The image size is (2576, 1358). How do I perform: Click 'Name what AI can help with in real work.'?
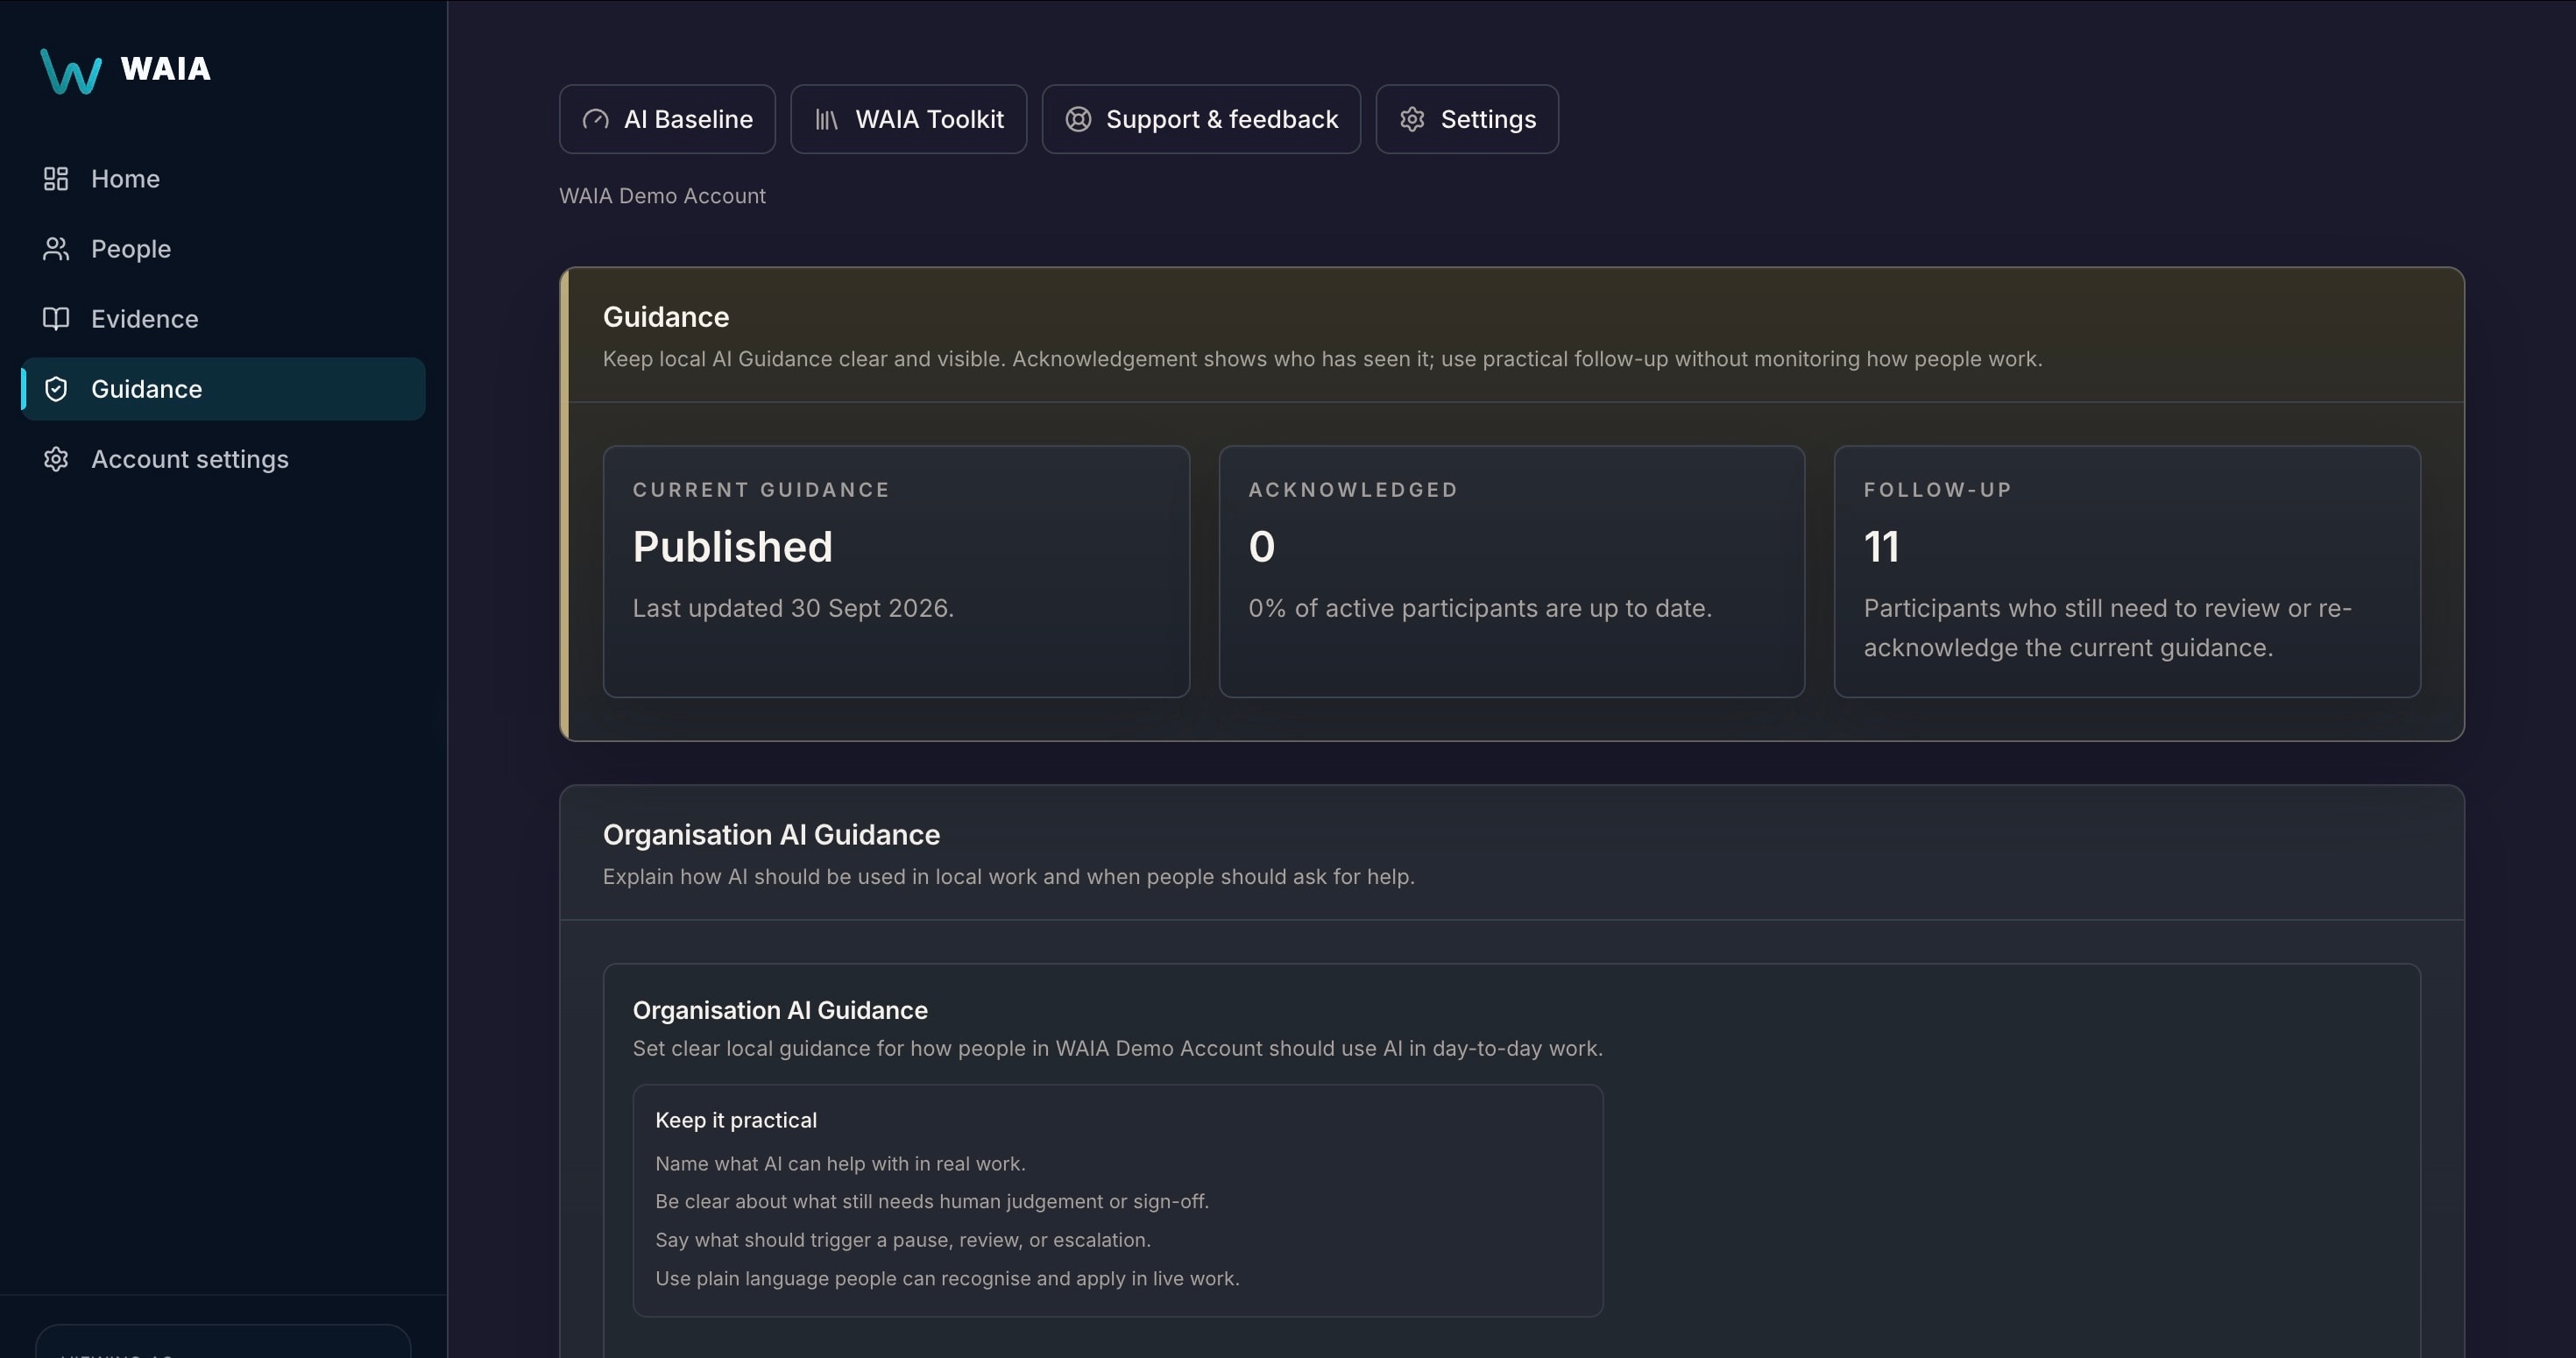point(840,1164)
